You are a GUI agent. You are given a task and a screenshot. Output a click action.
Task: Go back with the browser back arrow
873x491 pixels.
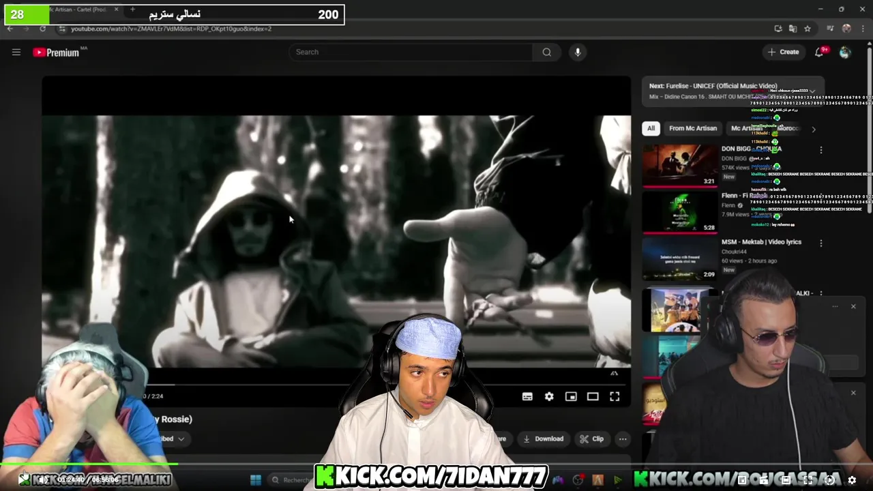(10, 29)
